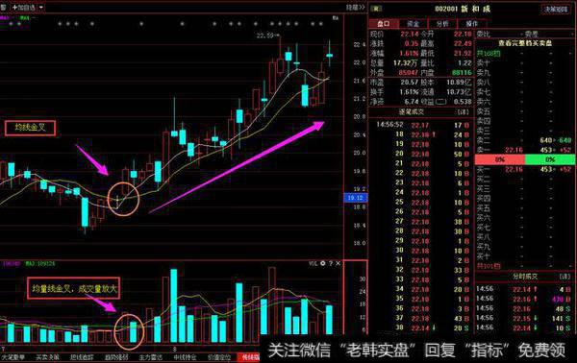The image size is (577, 363).
Task: Click the 委比 header label
Action: point(483,35)
